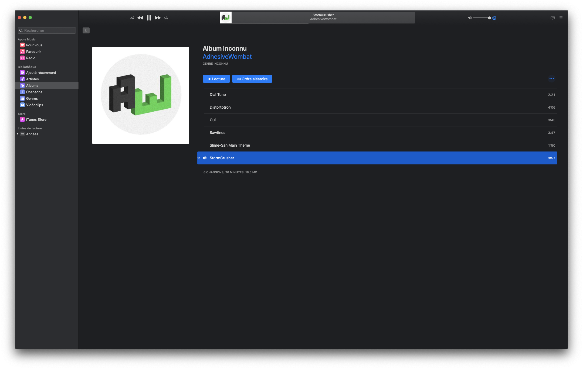Skip to the next track
The height and width of the screenshot is (369, 583).
click(x=158, y=18)
